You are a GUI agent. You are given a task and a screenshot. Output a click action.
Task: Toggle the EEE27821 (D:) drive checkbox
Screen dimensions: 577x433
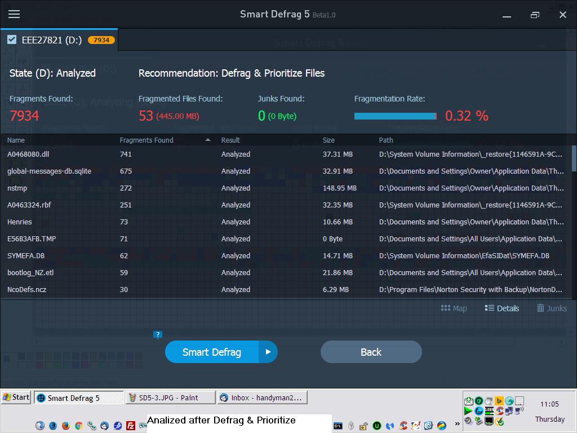[12, 39]
